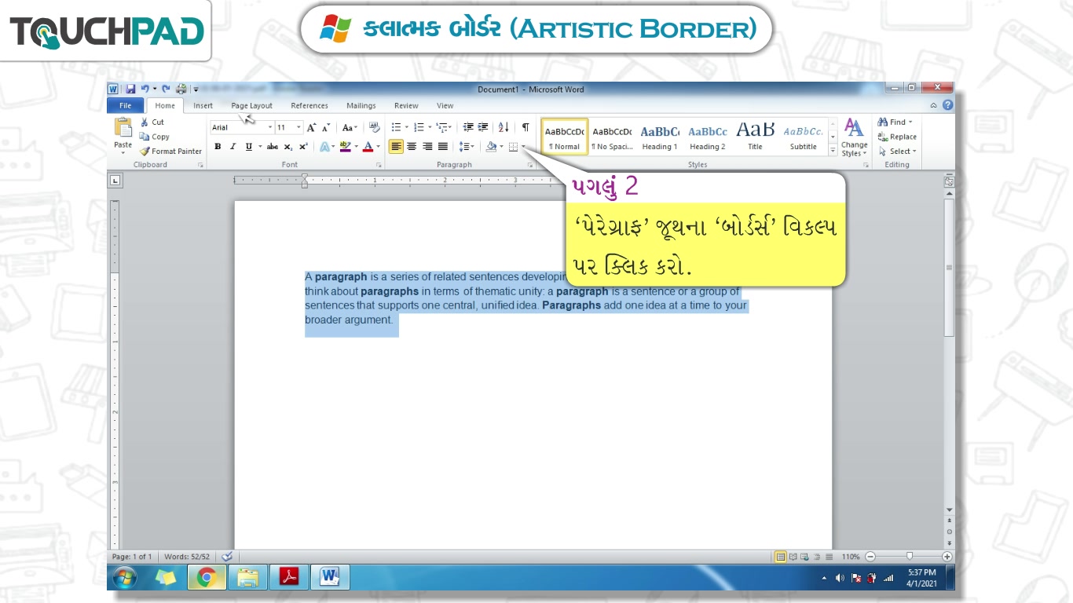Viewport: 1073px width, 603px height.
Task: Click the Clear Formatting icon
Action: (x=374, y=127)
